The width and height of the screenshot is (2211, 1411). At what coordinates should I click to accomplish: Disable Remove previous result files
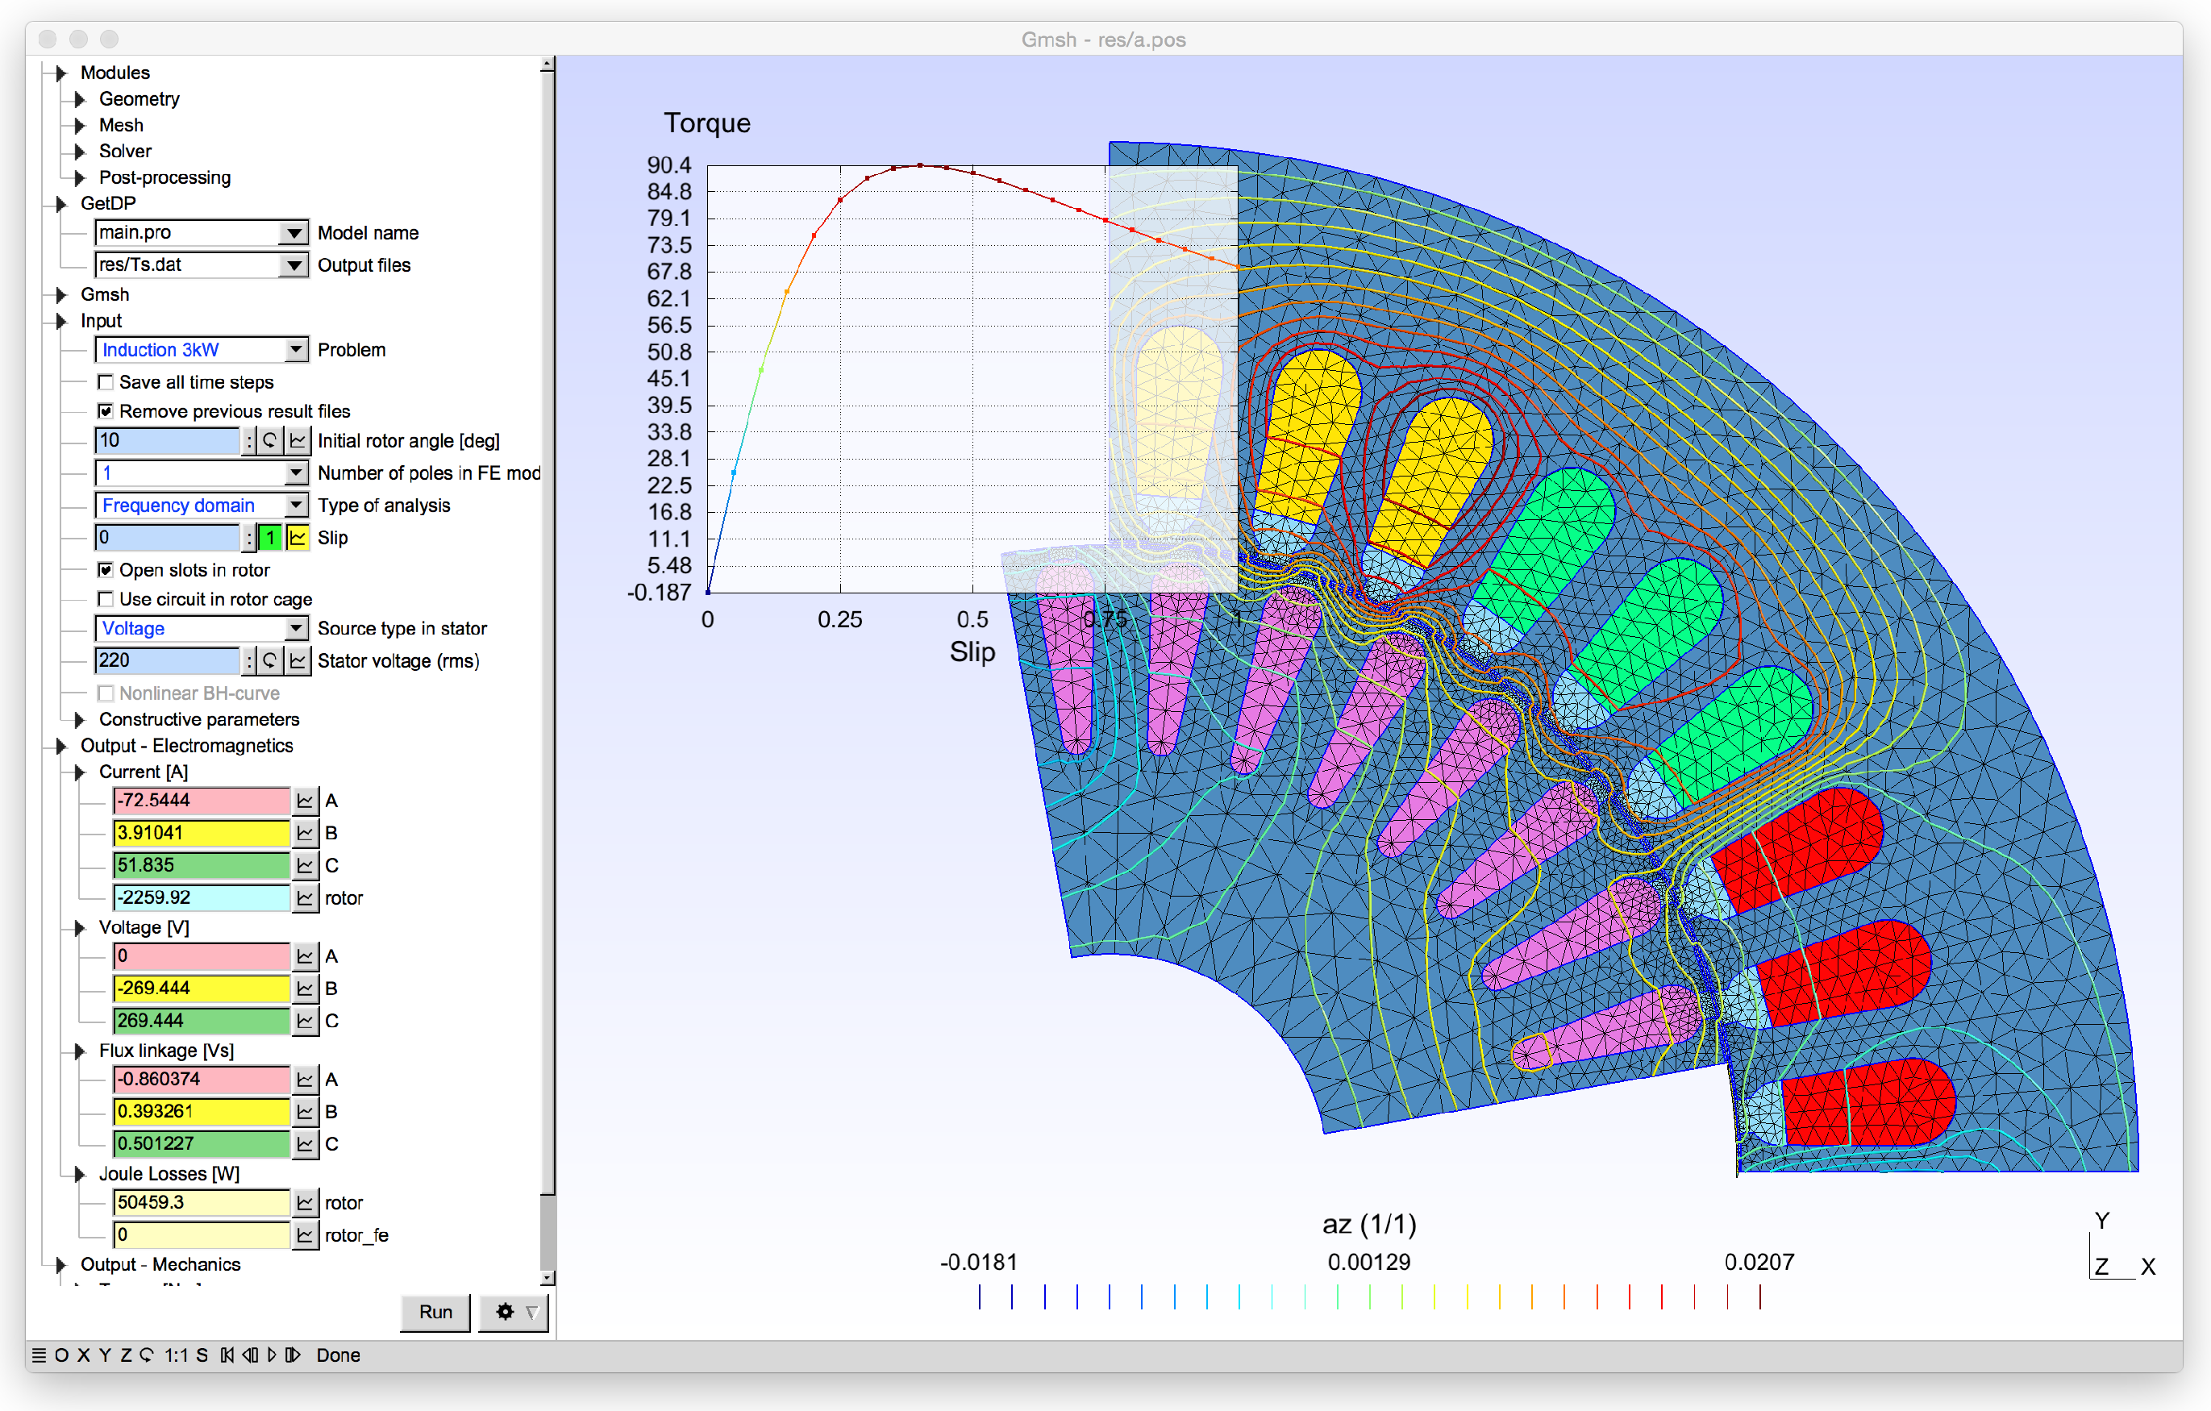(x=106, y=411)
